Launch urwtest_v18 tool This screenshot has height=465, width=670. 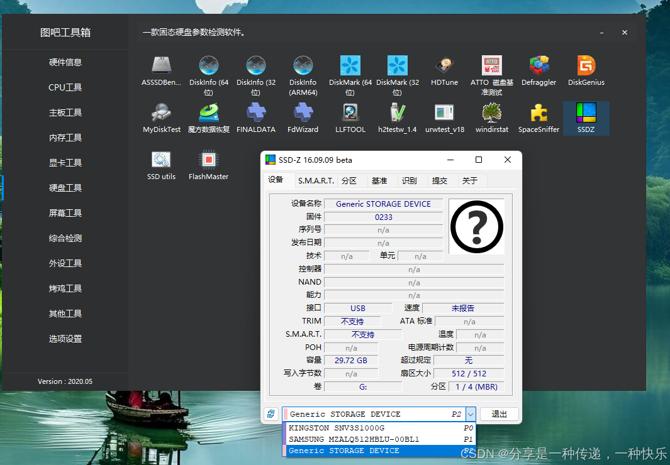click(x=444, y=112)
